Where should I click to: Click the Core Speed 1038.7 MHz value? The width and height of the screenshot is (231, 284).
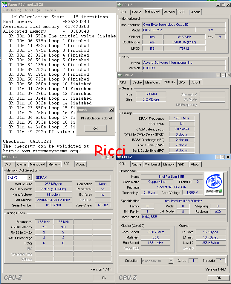tap(156, 232)
